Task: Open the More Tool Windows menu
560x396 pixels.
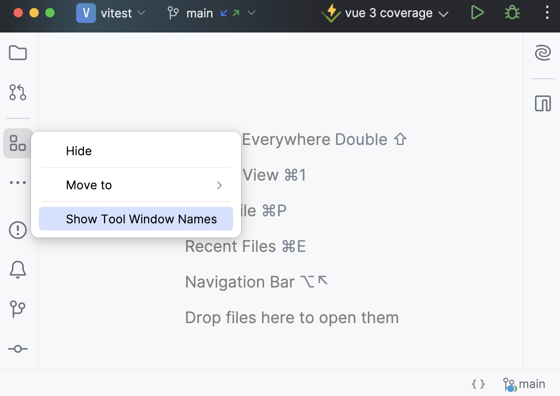Action: pyautogui.click(x=17, y=182)
